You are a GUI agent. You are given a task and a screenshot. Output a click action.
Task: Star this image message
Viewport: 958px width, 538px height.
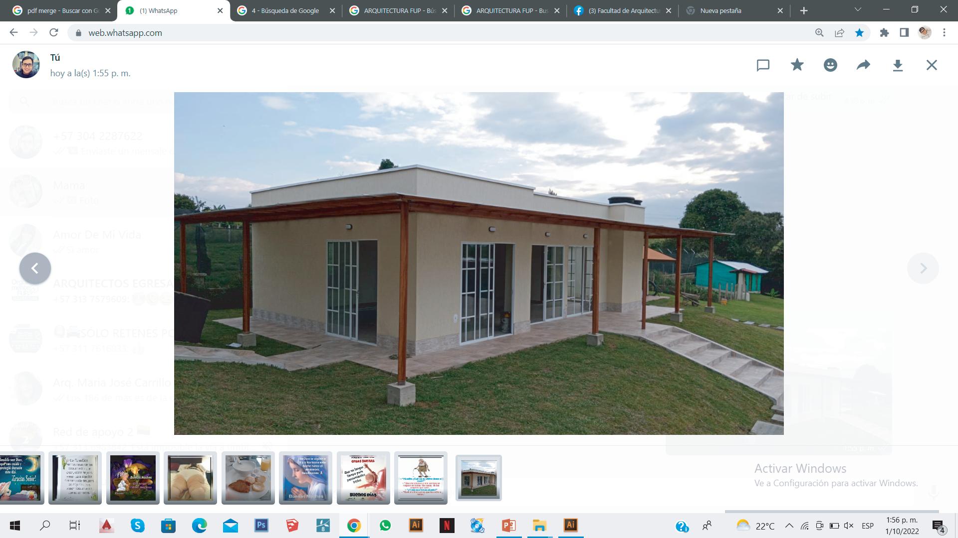point(797,65)
